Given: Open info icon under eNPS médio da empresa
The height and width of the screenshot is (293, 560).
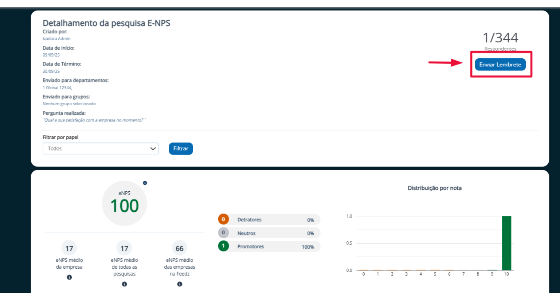Looking at the screenshot, I should point(69,277).
